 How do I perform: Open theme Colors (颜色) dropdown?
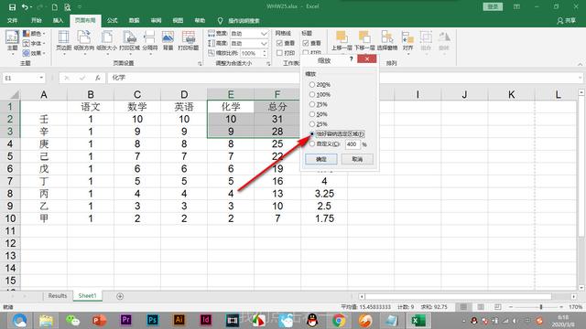34,34
